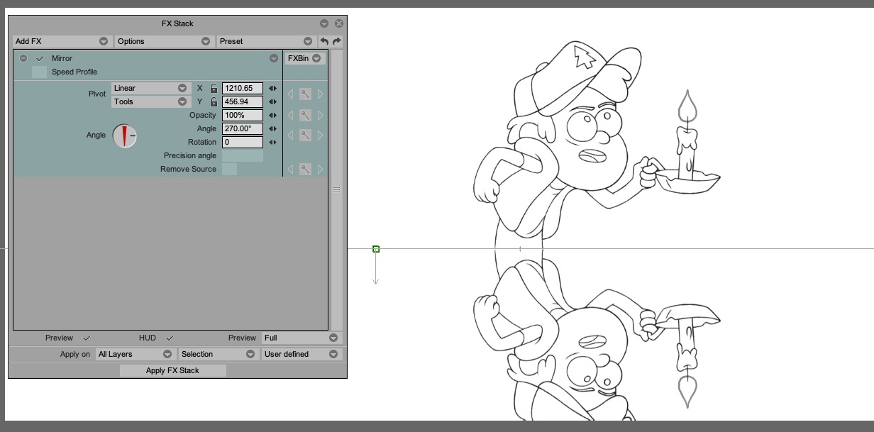
Task: Go to previous Opacity keyframe
Action: point(290,115)
